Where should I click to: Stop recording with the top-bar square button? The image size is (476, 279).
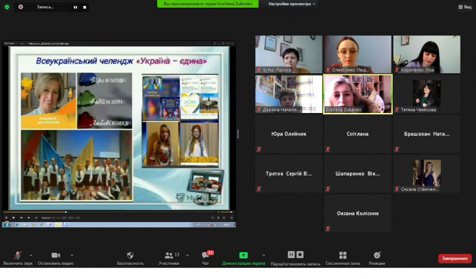(x=84, y=7)
